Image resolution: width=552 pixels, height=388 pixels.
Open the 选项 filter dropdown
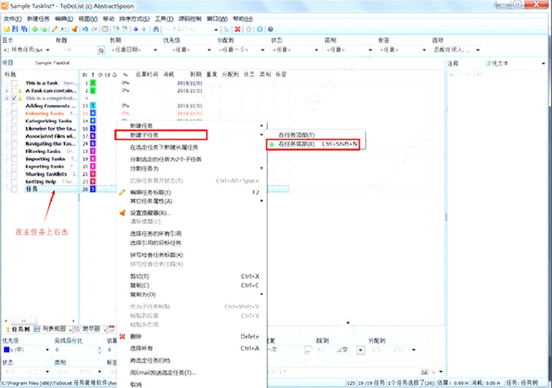(x=478, y=50)
